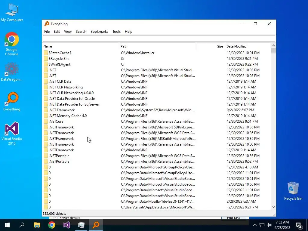Select .NET Data Provider for Oracle
This screenshot has height=231, width=308.
(x=72, y=99)
